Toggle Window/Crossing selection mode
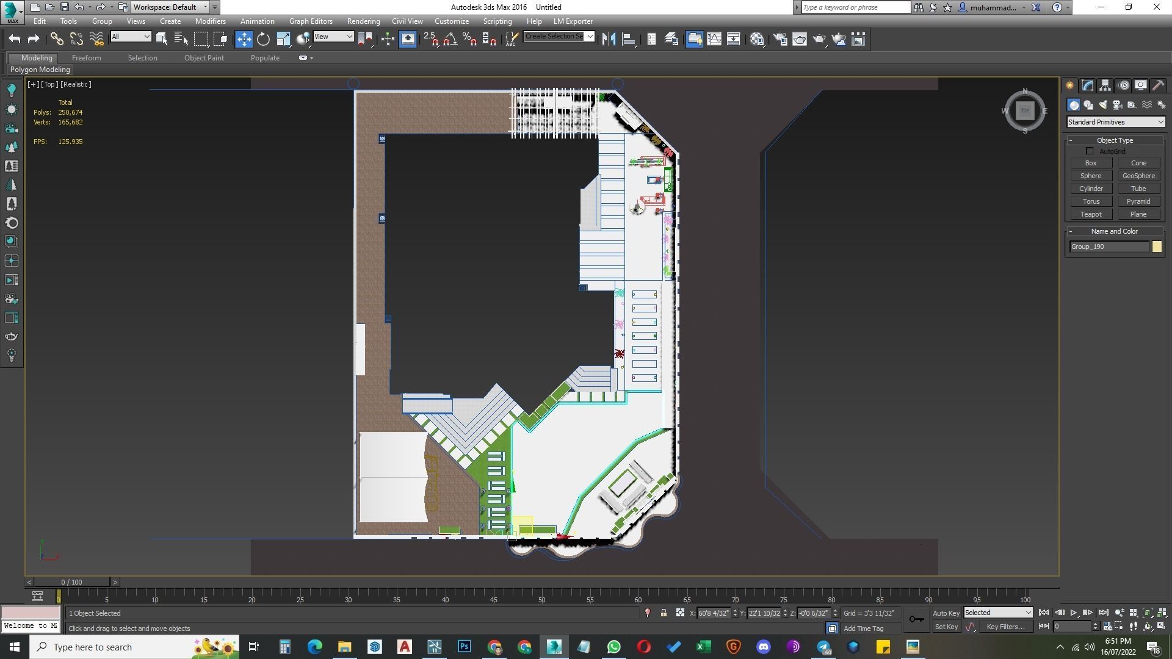Screen dimensions: 1172x659 pyautogui.click(x=221, y=39)
